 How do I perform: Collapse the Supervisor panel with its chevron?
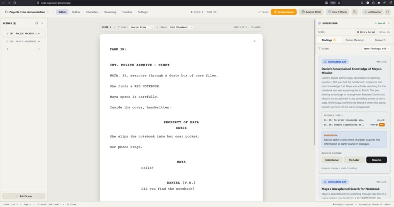point(389,23)
